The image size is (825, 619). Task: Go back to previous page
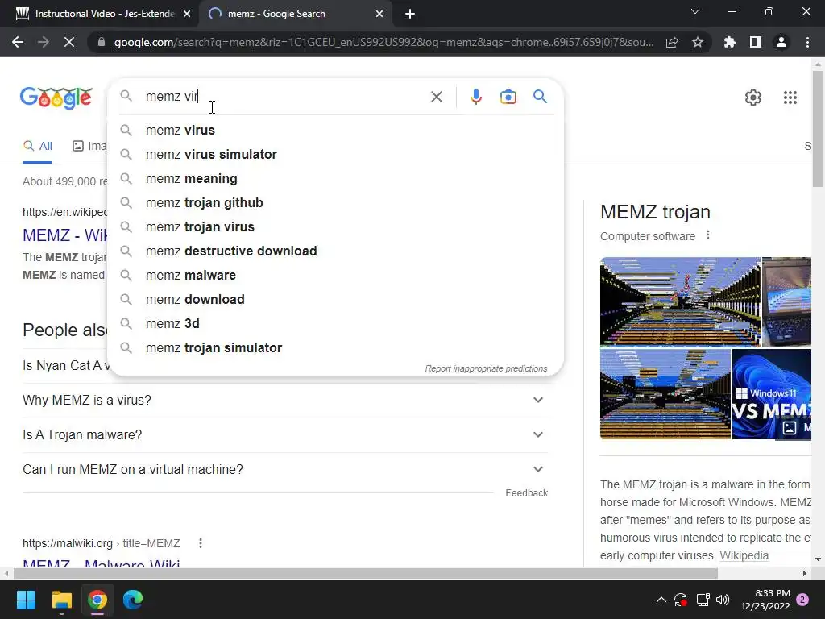[x=18, y=42]
